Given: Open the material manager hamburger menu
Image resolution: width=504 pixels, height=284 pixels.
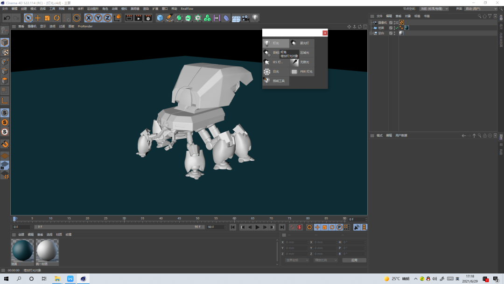Looking at the screenshot, I should (14, 235).
